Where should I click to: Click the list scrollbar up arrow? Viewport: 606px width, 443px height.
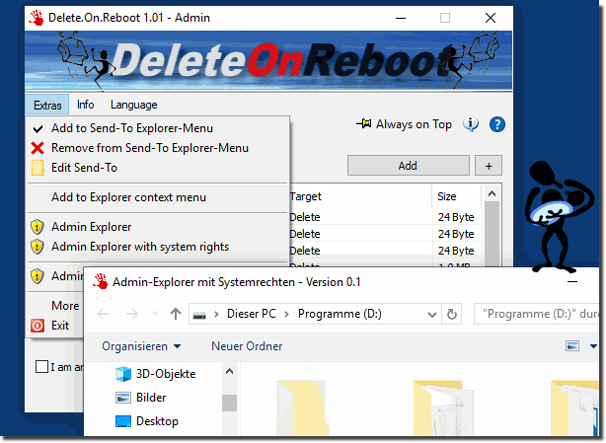pos(492,193)
